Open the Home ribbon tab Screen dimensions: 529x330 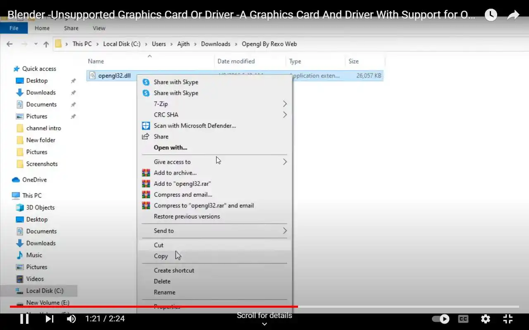click(x=42, y=28)
